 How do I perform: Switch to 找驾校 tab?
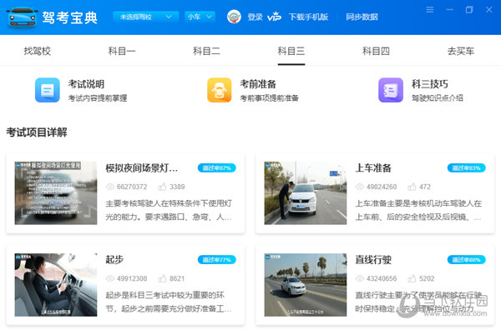tap(38, 51)
